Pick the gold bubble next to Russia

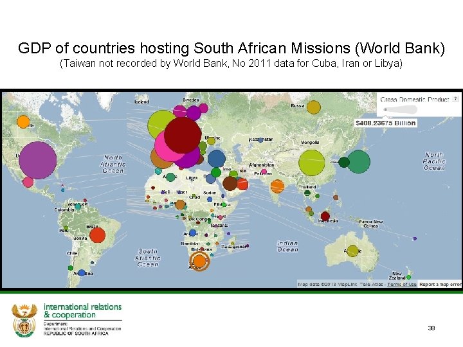pyautogui.click(x=314, y=107)
